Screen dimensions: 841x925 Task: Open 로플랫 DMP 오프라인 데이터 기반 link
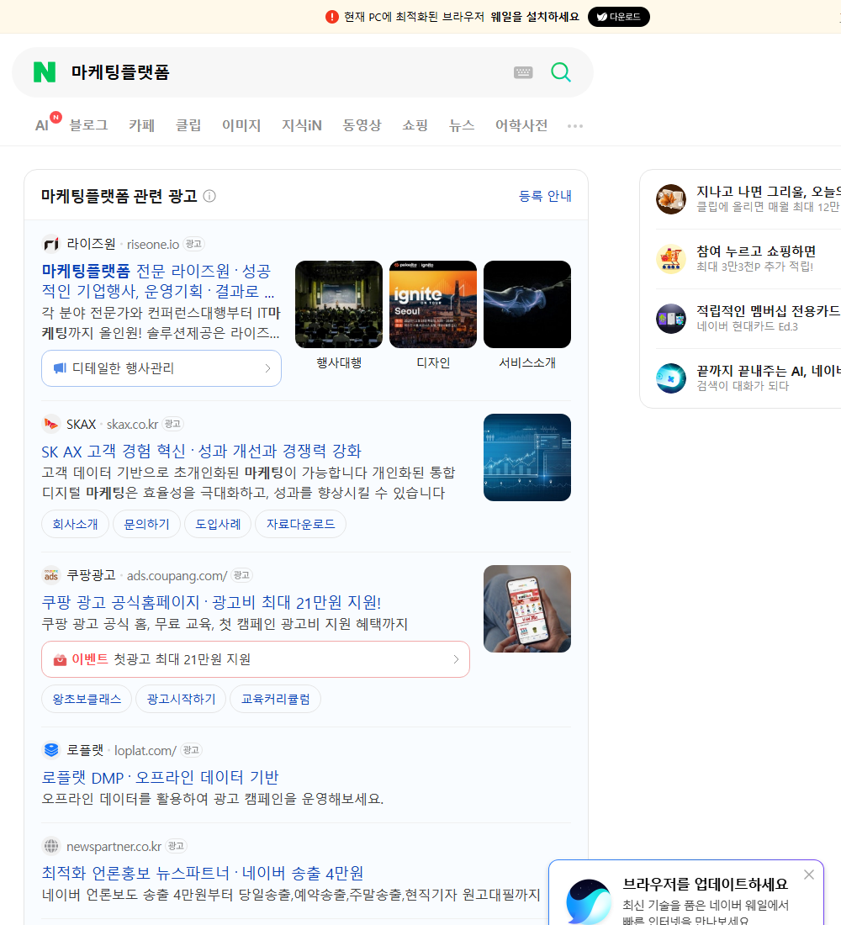pyautogui.click(x=160, y=778)
